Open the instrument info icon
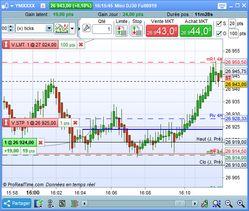The height and width of the screenshot is (211, 249). (x=43, y=6)
